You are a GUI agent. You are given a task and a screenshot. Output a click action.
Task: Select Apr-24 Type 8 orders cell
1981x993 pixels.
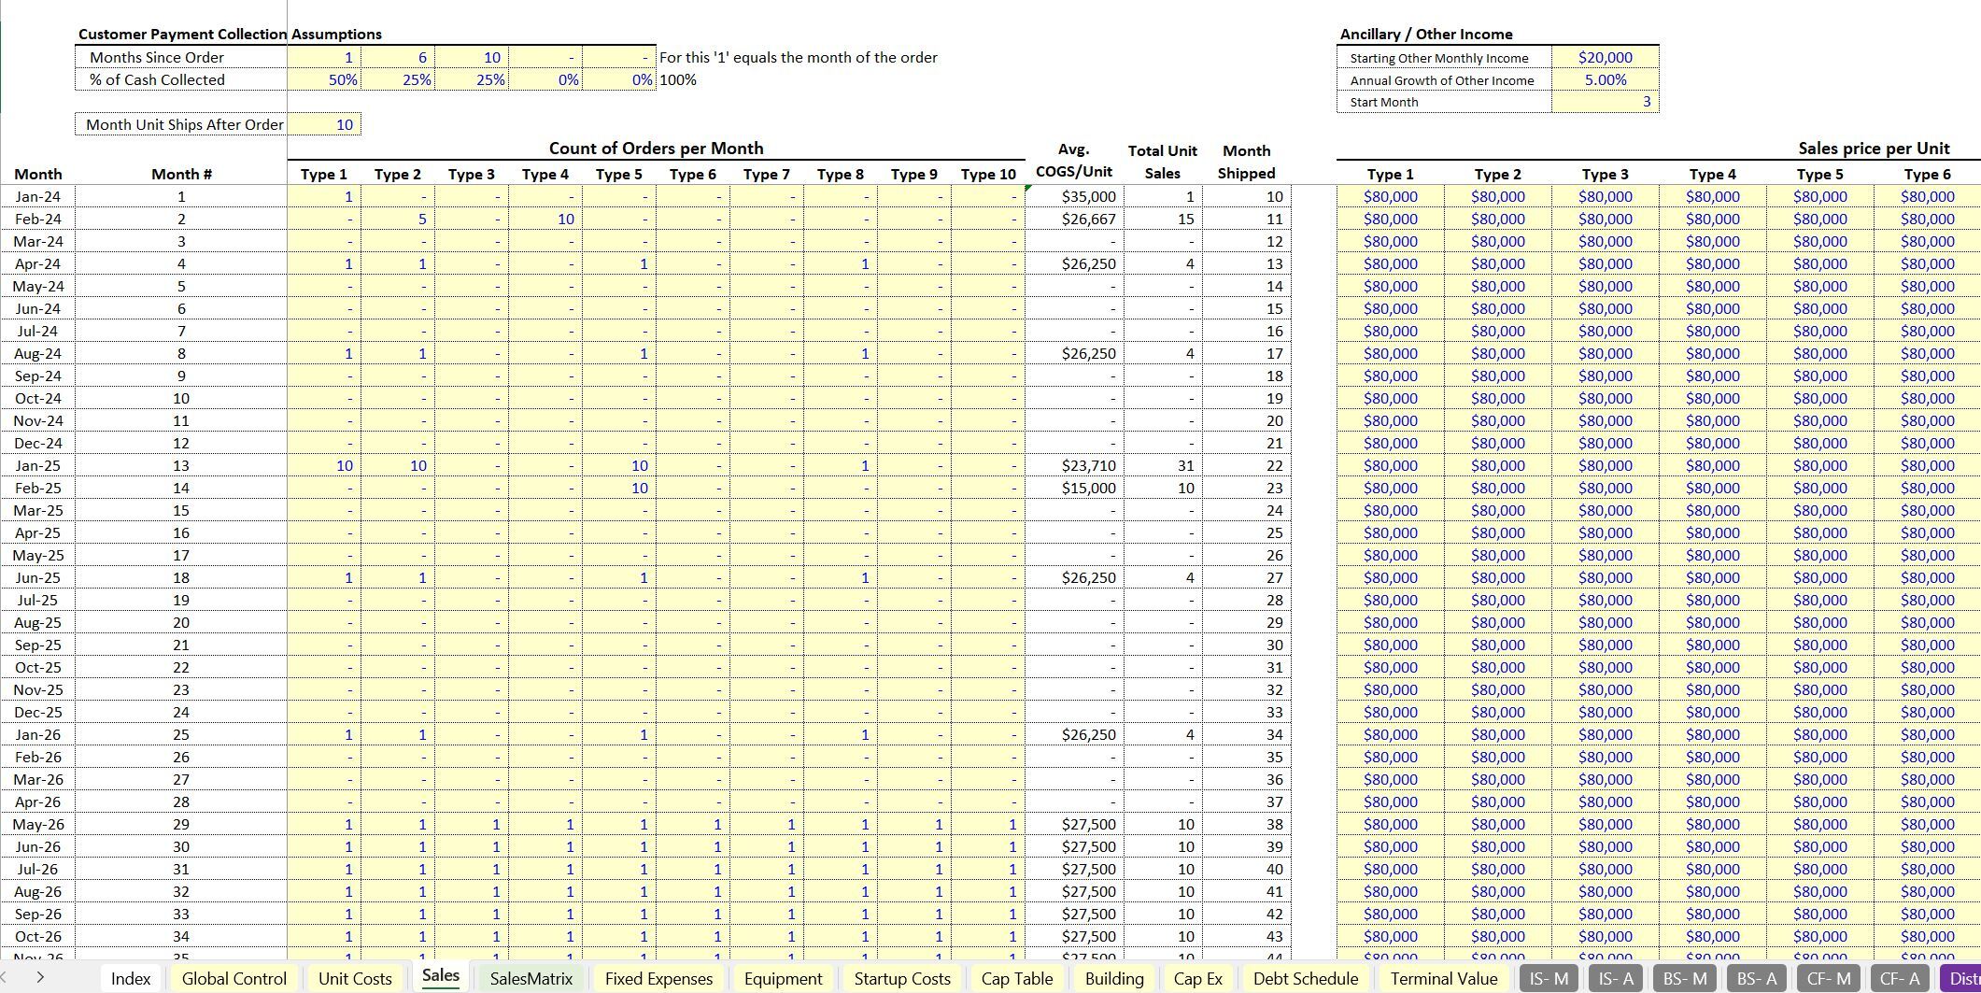(x=841, y=263)
